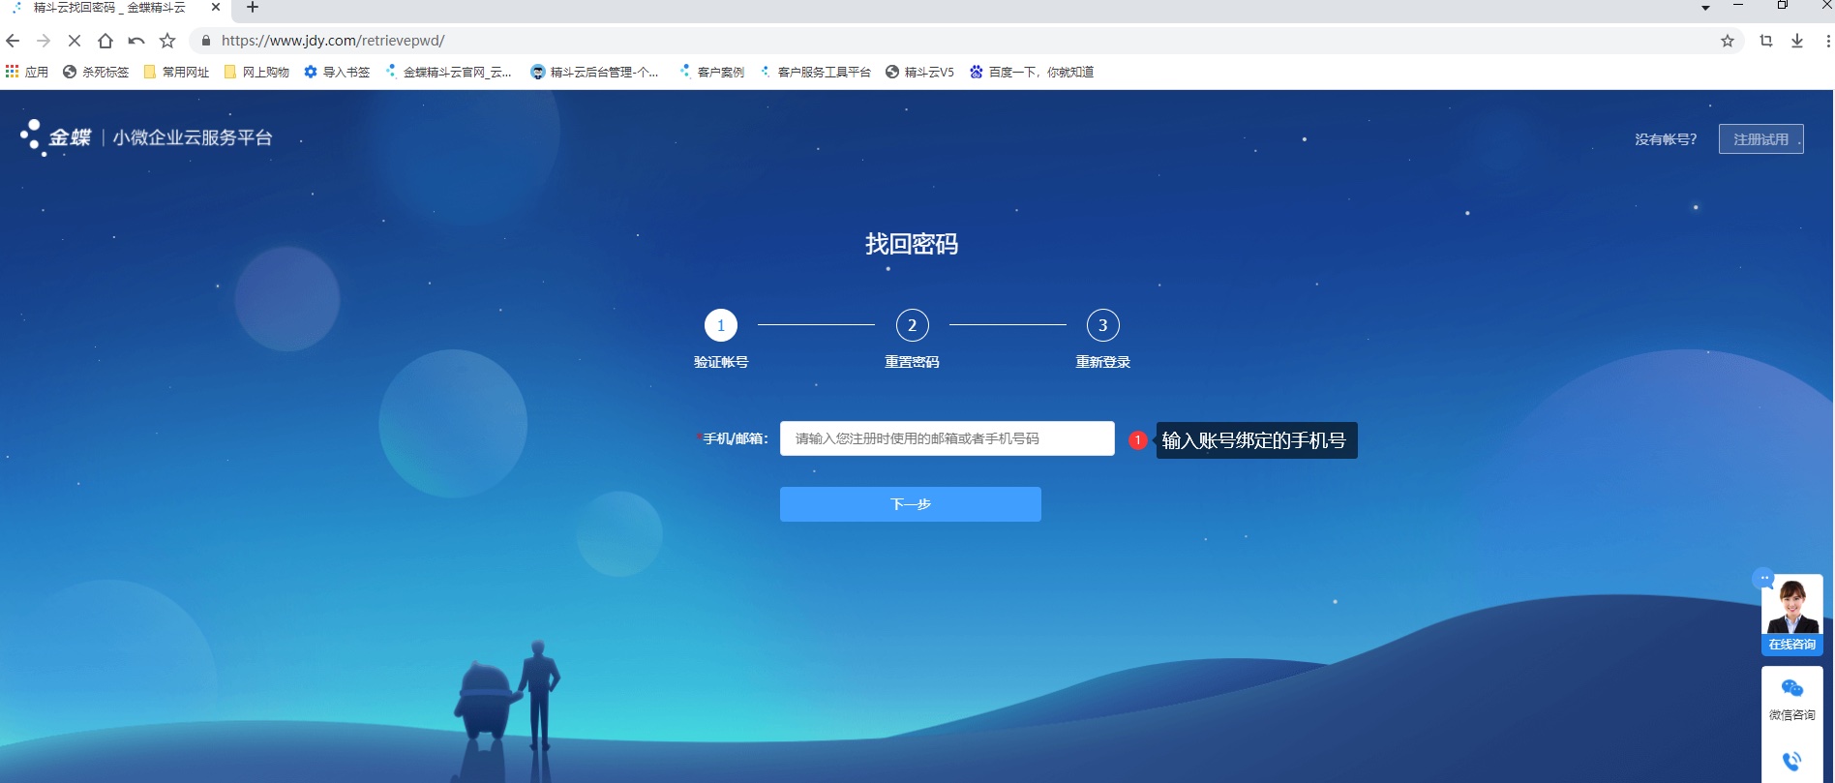The image size is (1835, 783).
Task: Click the 注册试用 button
Action: tap(1761, 139)
